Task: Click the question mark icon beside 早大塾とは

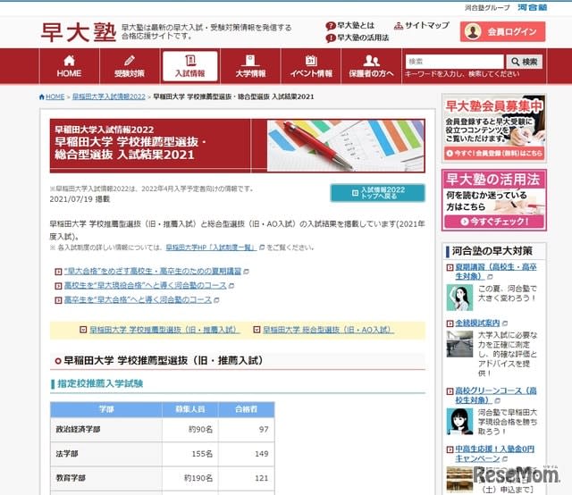Action: 331,26
